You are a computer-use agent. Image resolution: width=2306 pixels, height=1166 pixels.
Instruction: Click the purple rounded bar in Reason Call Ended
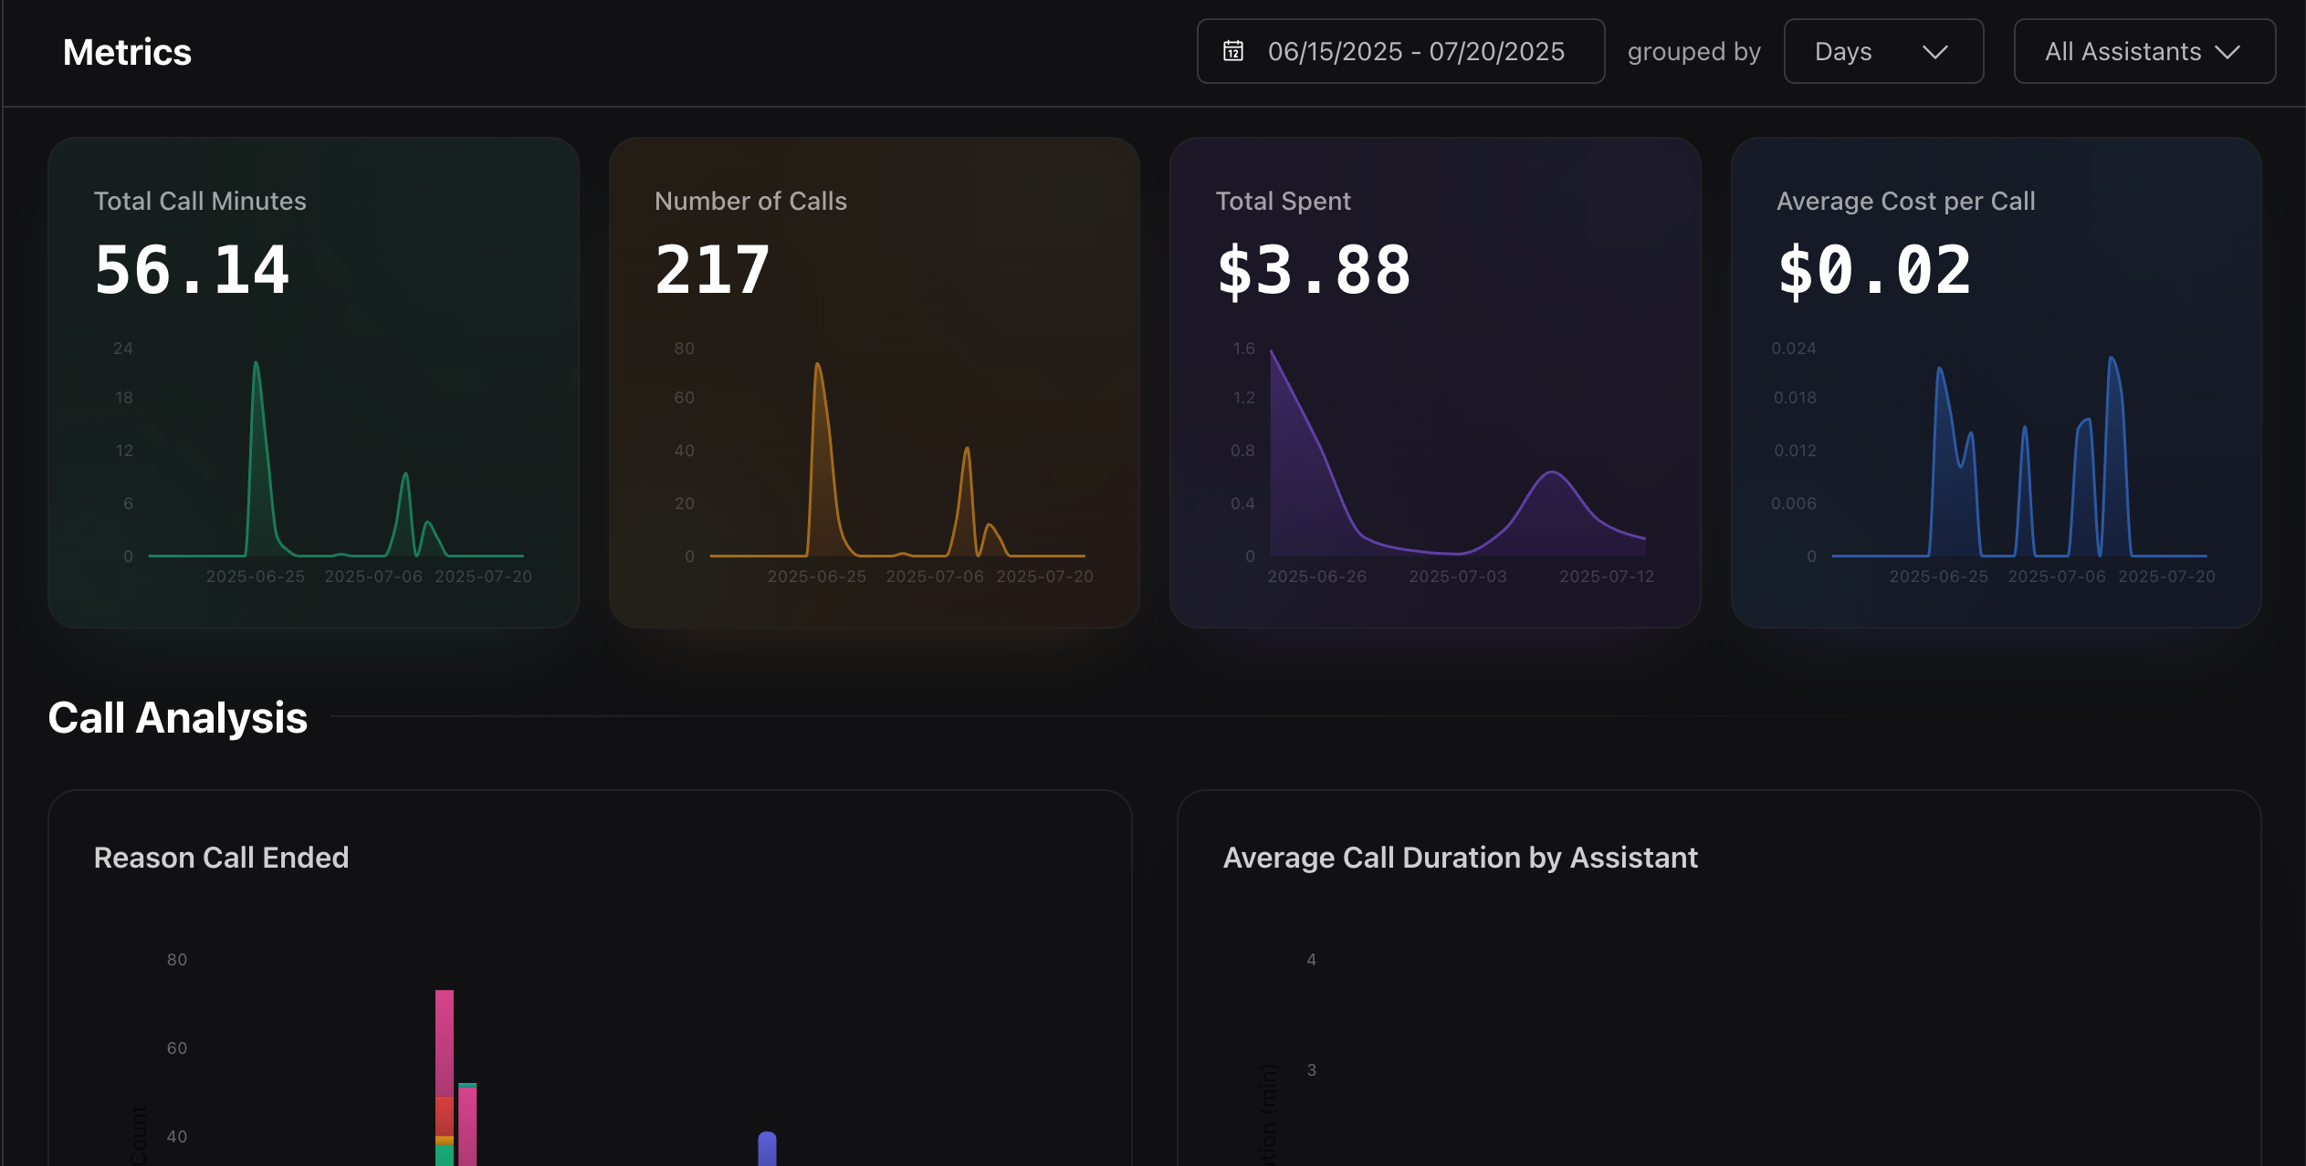click(767, 1148)
